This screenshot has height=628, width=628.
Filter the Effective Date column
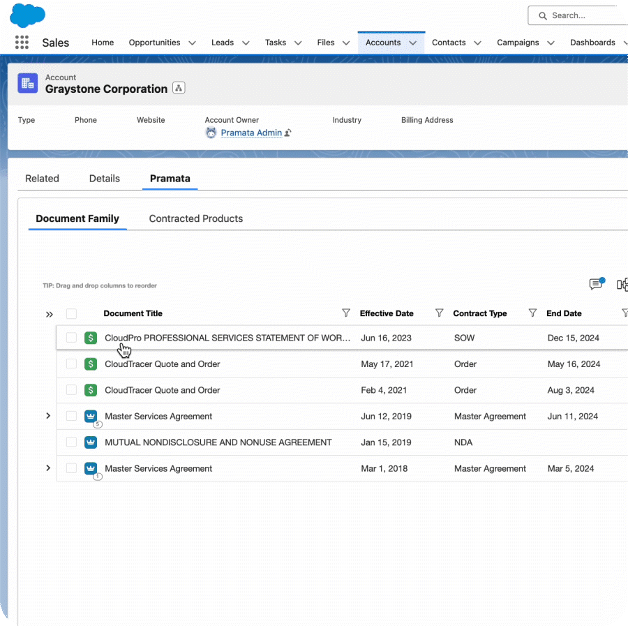(x=440, y=313)
